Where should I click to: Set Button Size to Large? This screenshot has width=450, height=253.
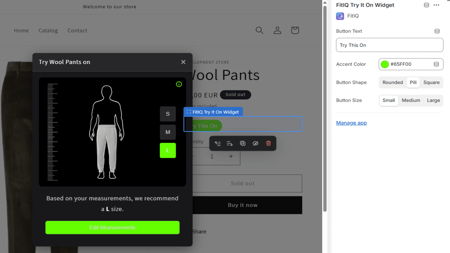pos(433,100)
